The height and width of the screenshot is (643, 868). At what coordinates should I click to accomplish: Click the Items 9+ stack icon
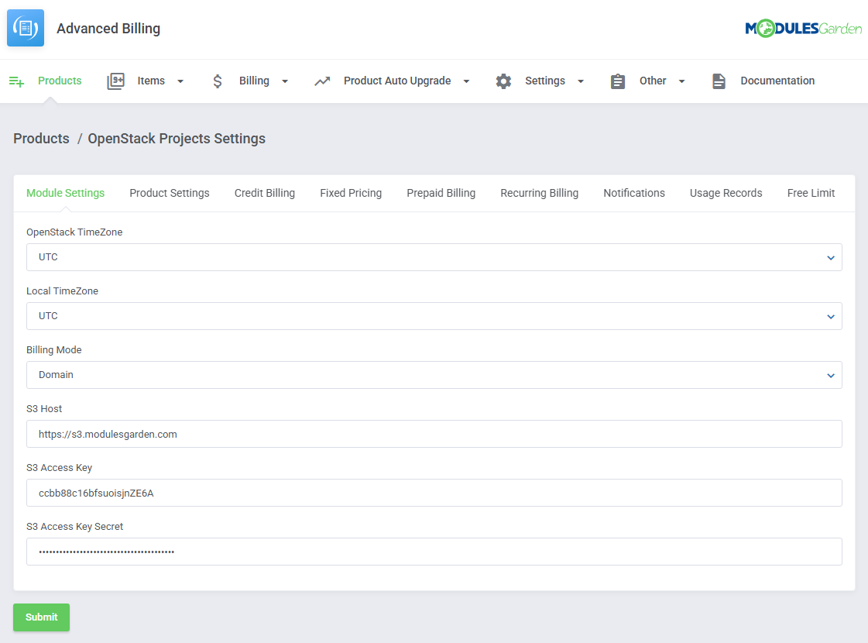[115, 81]
